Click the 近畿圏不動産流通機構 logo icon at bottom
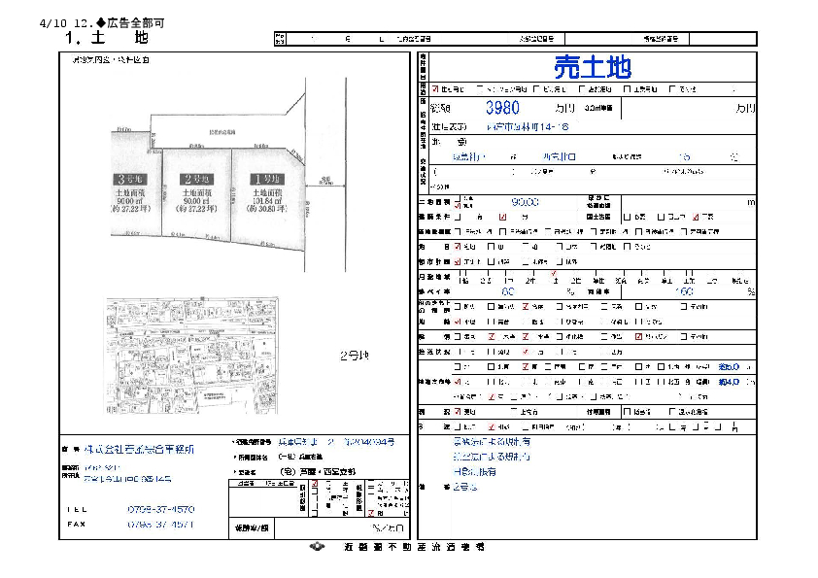This screenshot has height=578, width=818. click(x=318, y=547)
